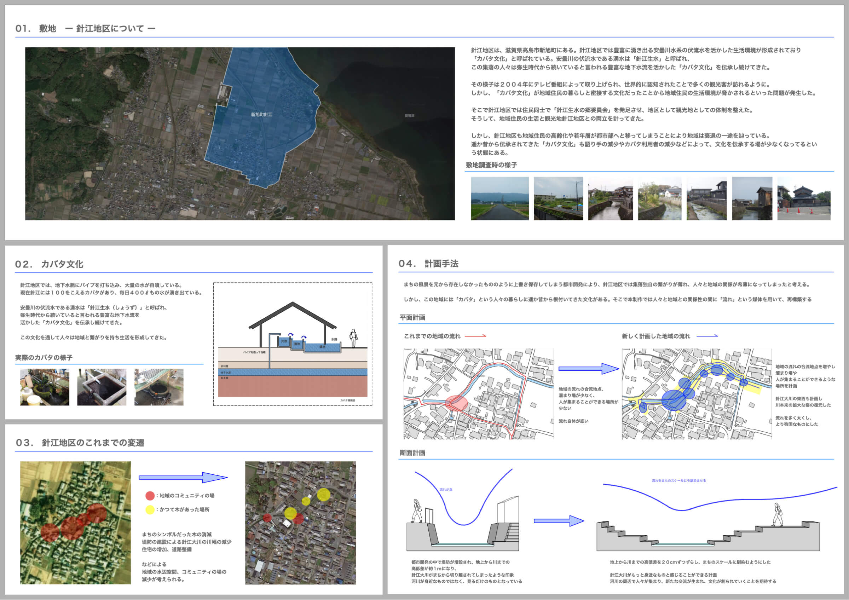Click the red arrow beside これまでの地域の流れ
The width and height of the screenshot is (849, 600).
click(x=475, y=336)
